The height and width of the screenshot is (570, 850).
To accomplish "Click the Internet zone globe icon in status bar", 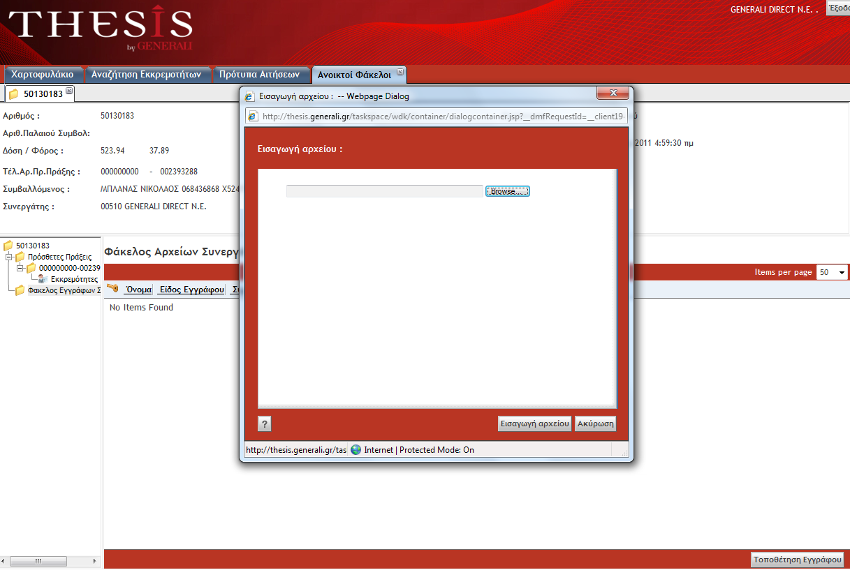I will [356, 450].
